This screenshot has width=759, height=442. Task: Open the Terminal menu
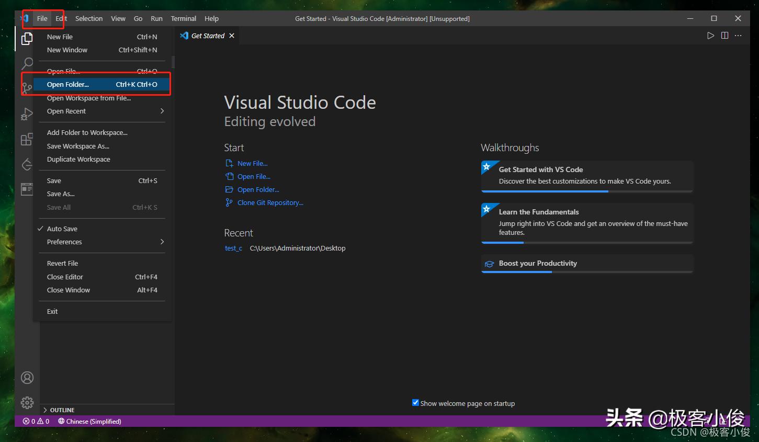[x=183, y=18]
